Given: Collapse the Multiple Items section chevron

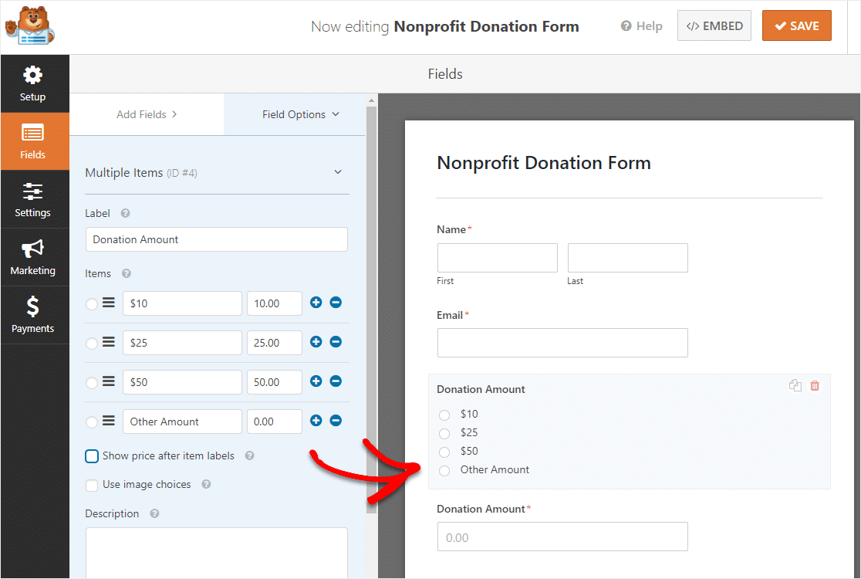Looking at the screenshot, I should [x=338, y=172].
